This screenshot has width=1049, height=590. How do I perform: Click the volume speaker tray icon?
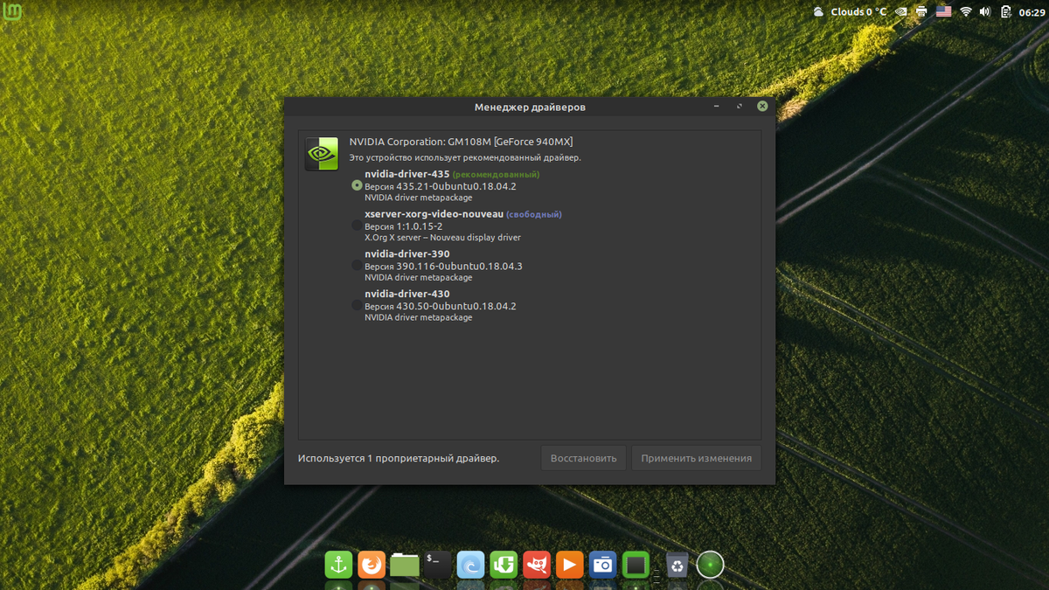[x=985, y=11]
